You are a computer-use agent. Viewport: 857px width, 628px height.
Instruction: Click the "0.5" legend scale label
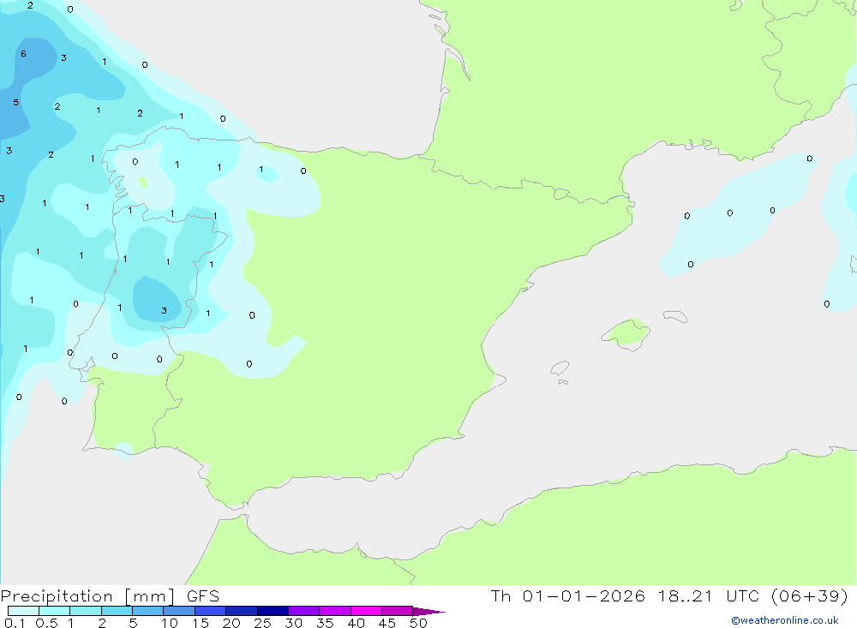tap(46, 623)
